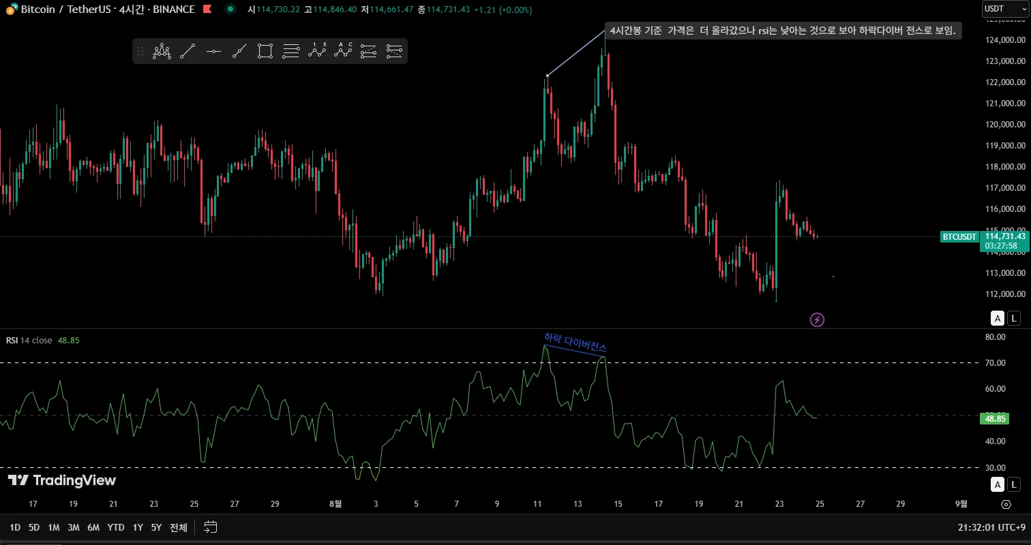Screen dimensions: 1031x545
Task: Select the Fibonacci channel tool
Action: (x=394, y=51)
